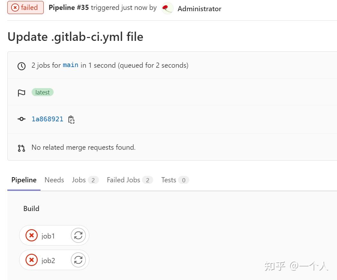
Task: Click the flag icon next to the latest tag
Action: (21, 92)
